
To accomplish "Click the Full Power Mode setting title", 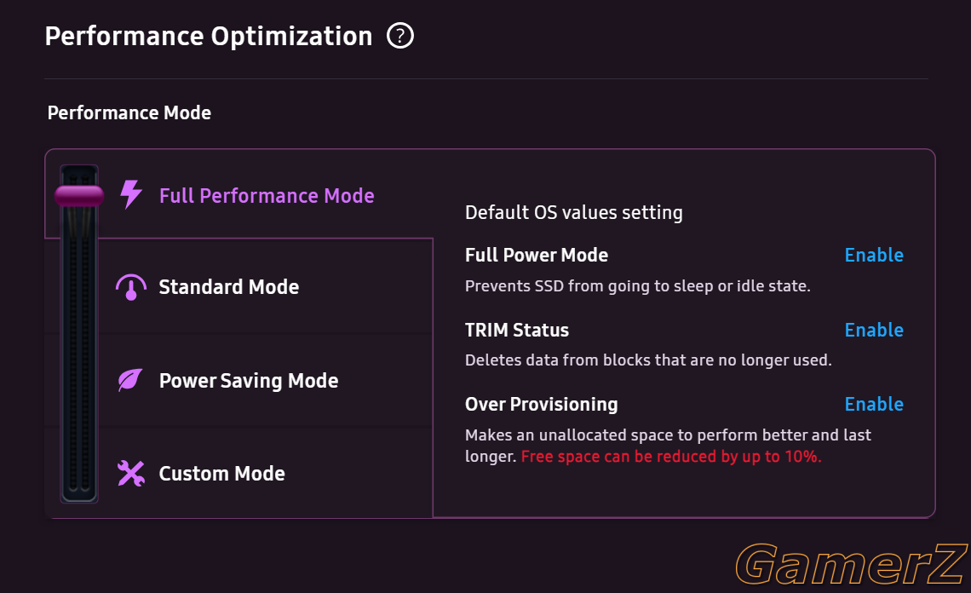I will coord(537,255).
